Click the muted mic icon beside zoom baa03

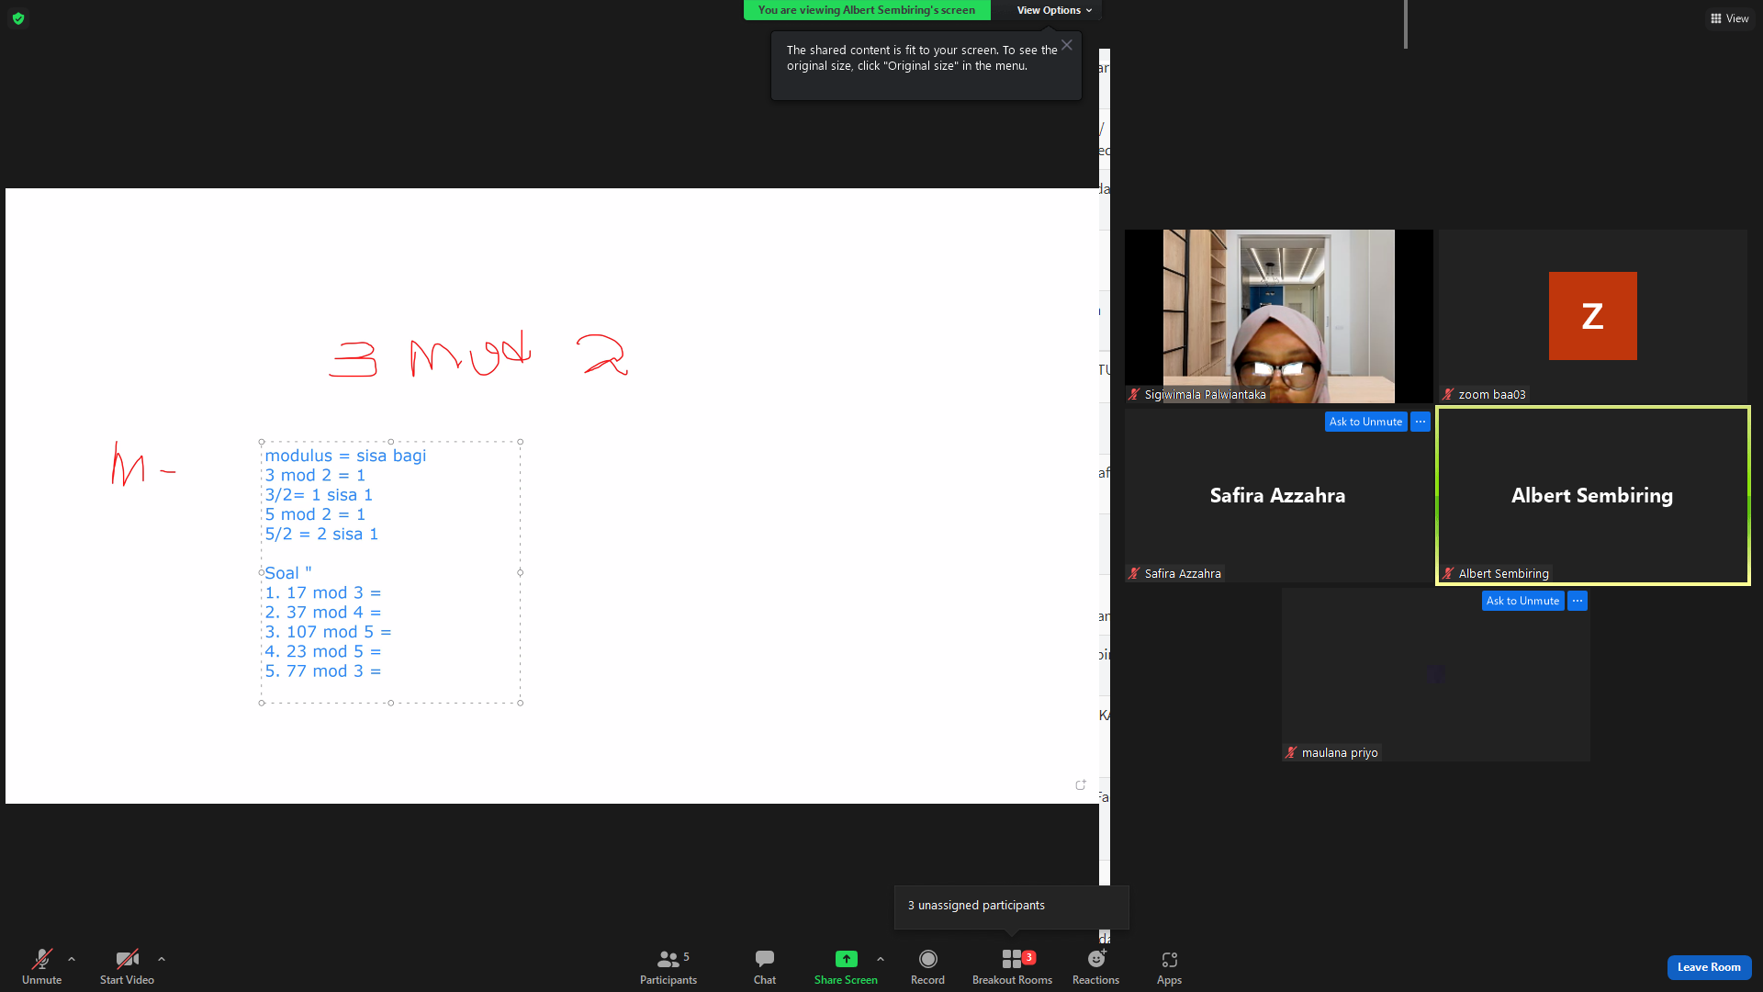tap(1449, 395)
